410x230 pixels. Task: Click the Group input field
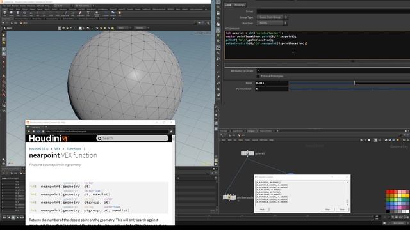[x=333, y=11]
